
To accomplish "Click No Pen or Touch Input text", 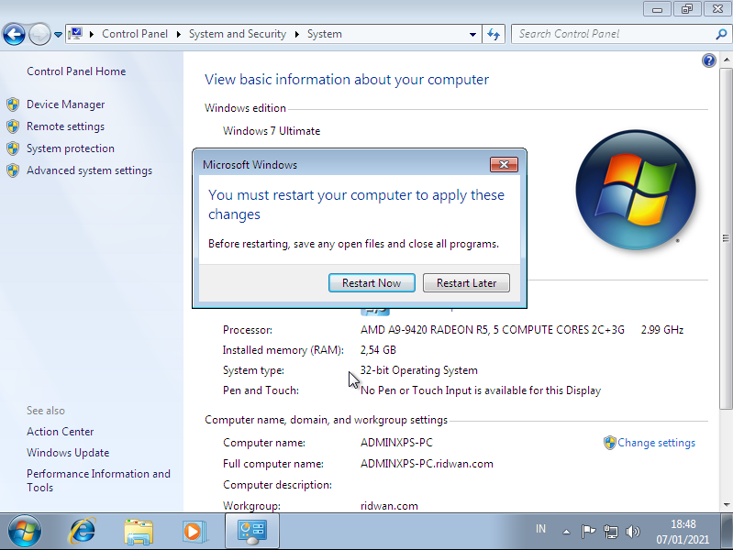I will point(481,390).
